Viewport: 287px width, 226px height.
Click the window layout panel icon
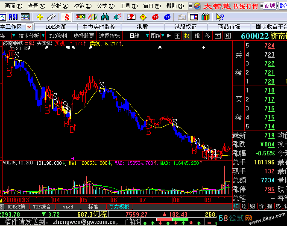click(194, 17)
